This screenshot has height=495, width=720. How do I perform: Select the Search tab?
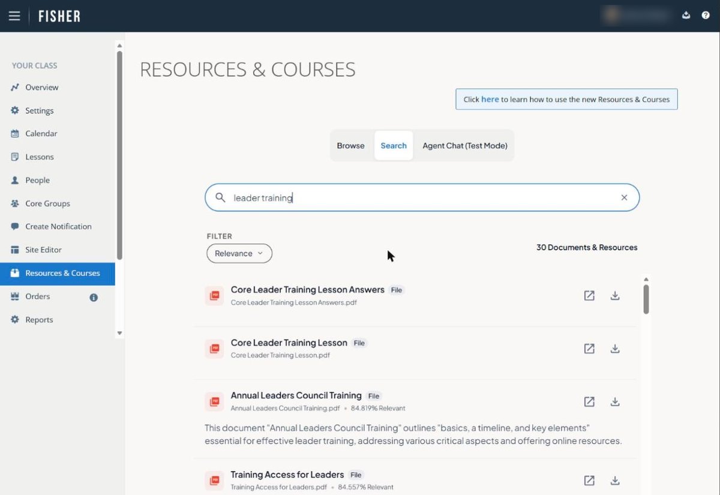click(x=394, y=146)
